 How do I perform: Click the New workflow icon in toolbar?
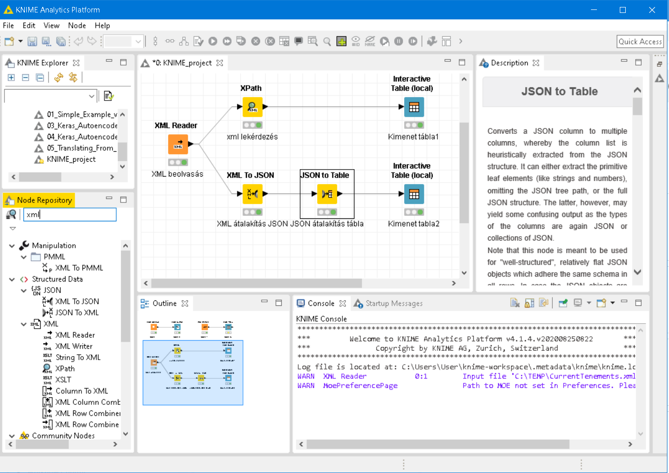pyautogui.click(x=9, y=41)
